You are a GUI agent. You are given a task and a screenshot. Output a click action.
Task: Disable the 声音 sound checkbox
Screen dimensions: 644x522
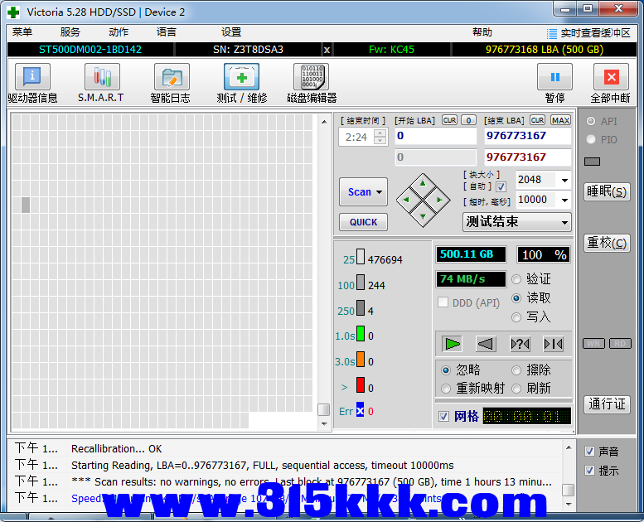point(589,452)
